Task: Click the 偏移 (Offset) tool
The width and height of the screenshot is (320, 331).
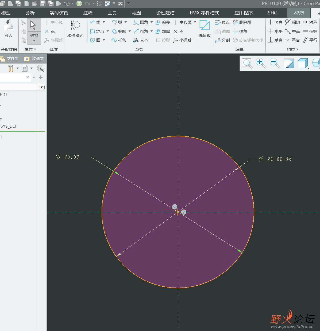Action: tap(163, 22)
